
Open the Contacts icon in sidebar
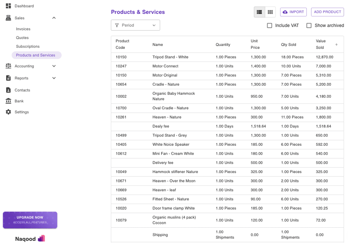point(8,90)
